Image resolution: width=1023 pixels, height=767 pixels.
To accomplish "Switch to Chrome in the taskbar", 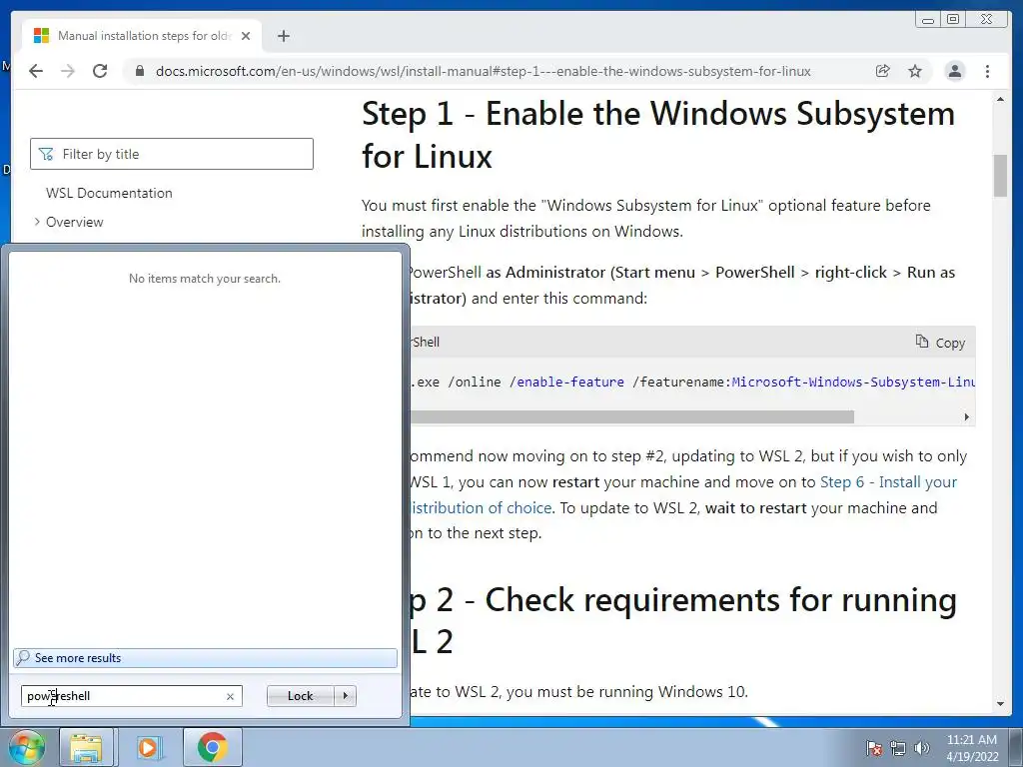I will pos(212,747).
